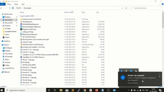Image resolution: width=164 pixels, height=92 pixels.
Task: Sort by the Date modified column
Action: point(69,12)
